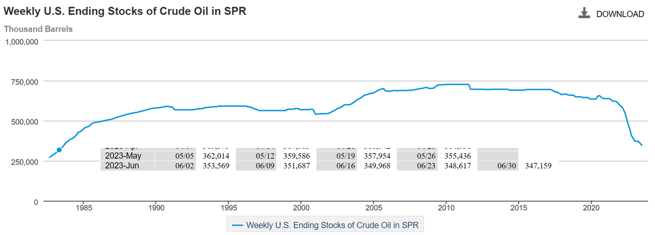The height and width of the screenshot is (235, 655).
Task: Click the 347,159 value cell
Action: [539, 165]
